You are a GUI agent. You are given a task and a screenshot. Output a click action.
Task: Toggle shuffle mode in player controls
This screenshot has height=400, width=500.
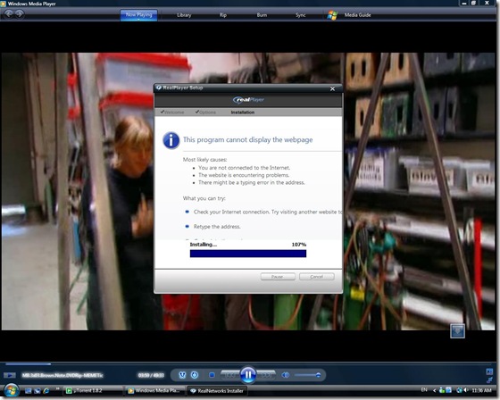tap(182, 375)
